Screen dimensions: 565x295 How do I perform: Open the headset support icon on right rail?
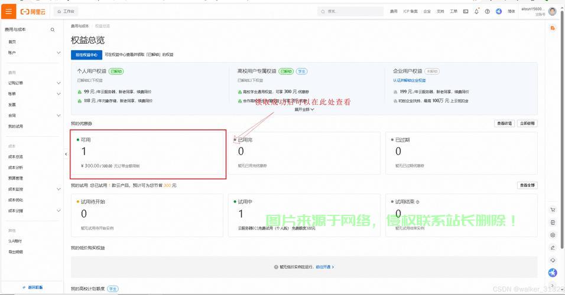coord(553,260)
